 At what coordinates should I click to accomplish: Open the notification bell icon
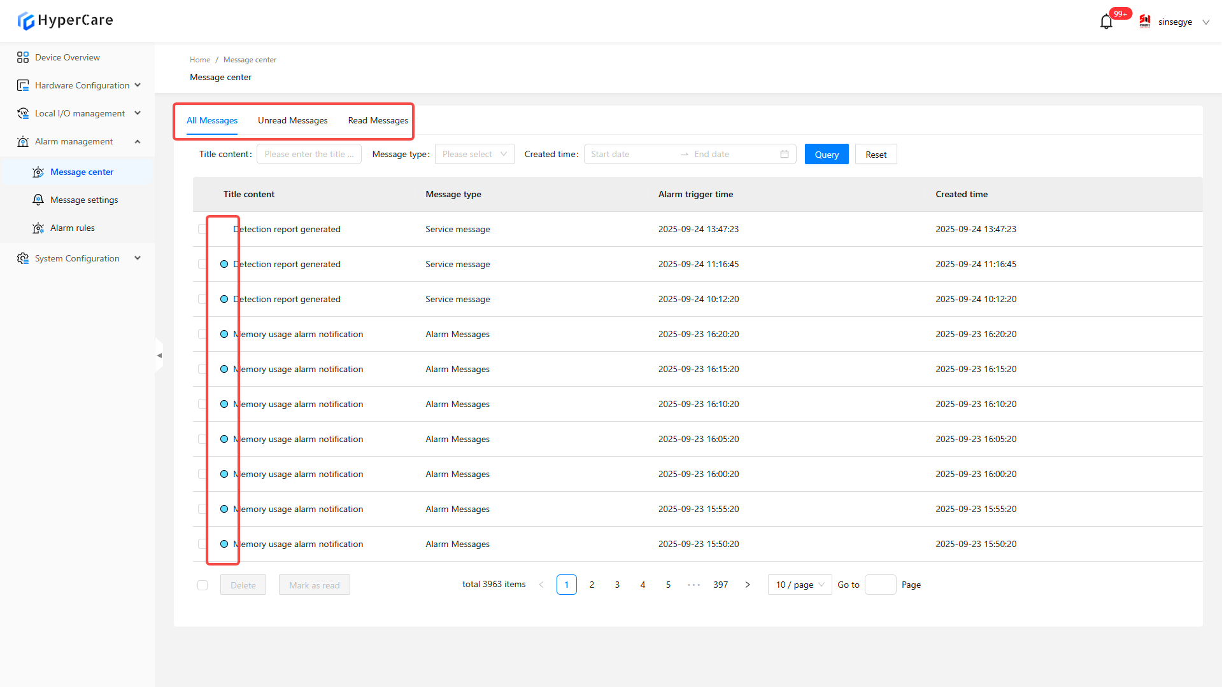tap(1106, 22)
